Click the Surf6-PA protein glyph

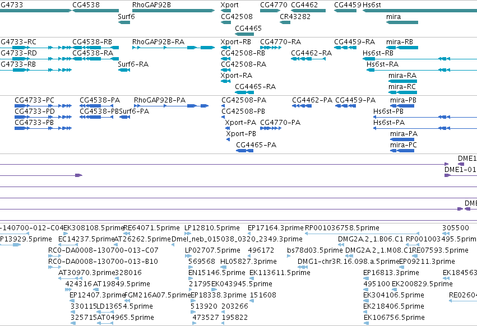coord(124,117)
